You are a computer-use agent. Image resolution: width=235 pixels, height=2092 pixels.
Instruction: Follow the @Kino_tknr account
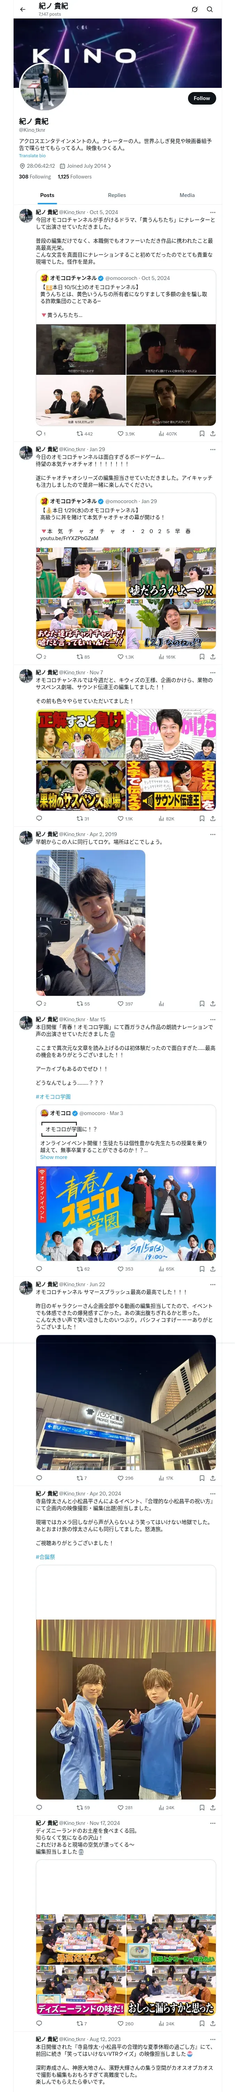click(202, 98)
